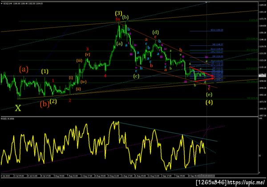Click the 31 Aug 01:00 time axis label

pos(154,176)
